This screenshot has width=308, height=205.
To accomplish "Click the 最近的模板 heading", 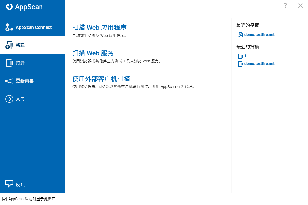I will pos(248,25).
